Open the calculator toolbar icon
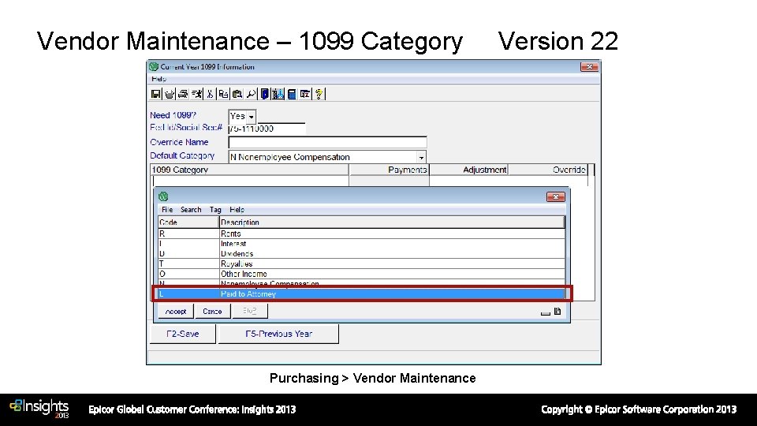Screen dimensions: 757x426 coord(292,94)
